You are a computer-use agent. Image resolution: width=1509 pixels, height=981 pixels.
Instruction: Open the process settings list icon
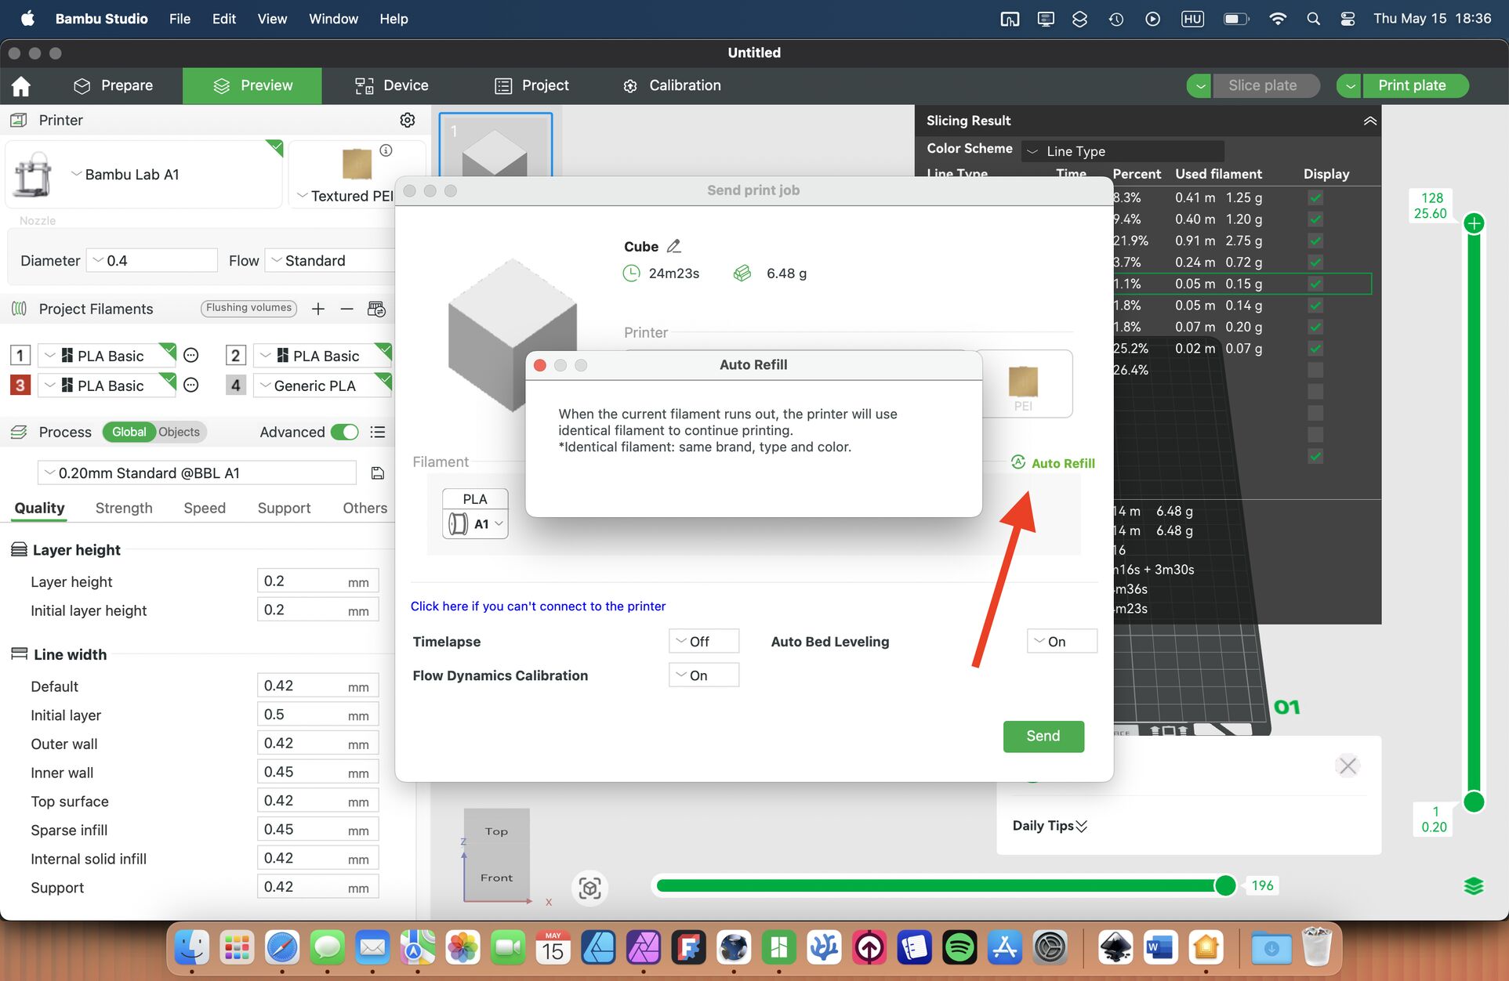pyautogui.click(x=378, y=432)
